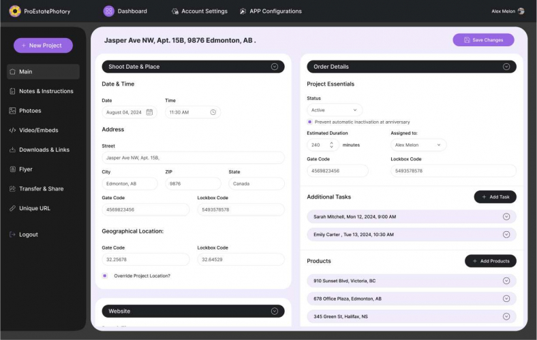Click the Address Lockbox Code field 5493578578
The width and height of the screenshot is (537, 340).
pyautogui.click(x=241, y=210)
